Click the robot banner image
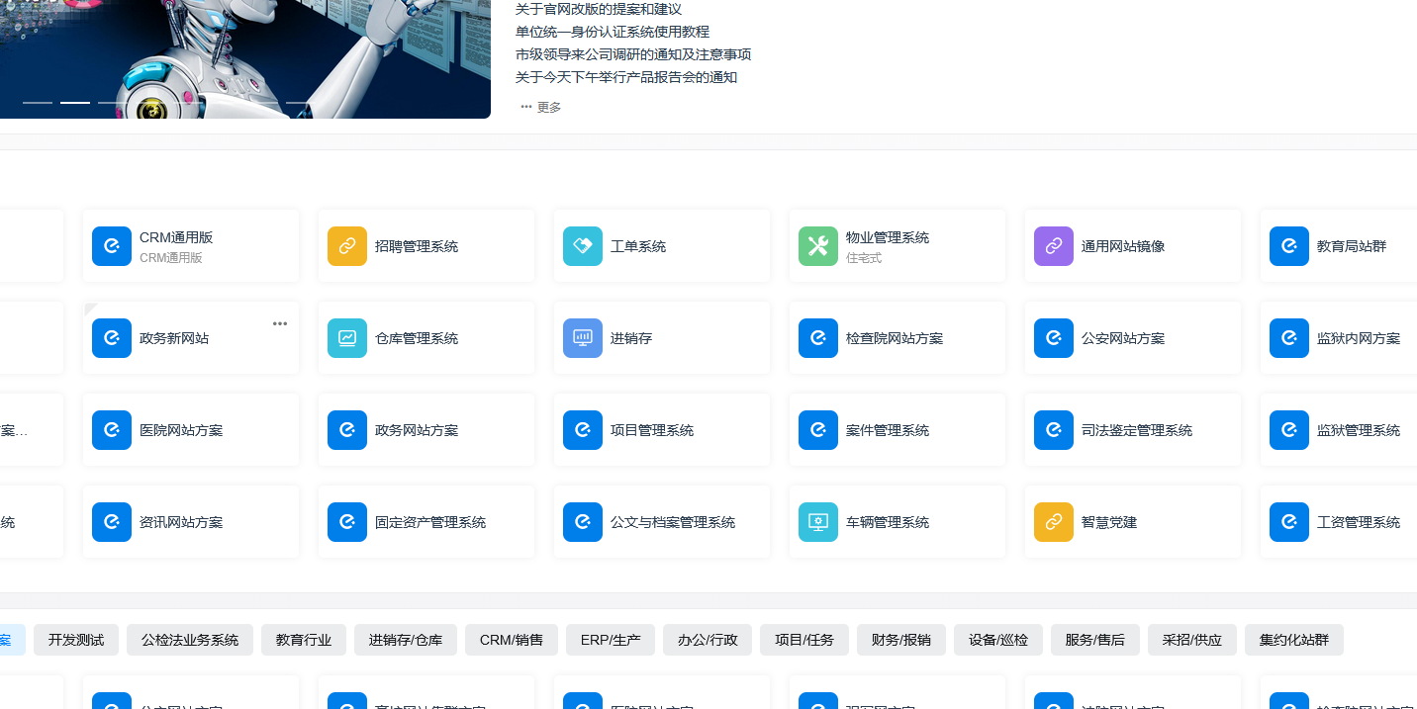Viewport: 1417px width, 709px height. coord(245,59)
